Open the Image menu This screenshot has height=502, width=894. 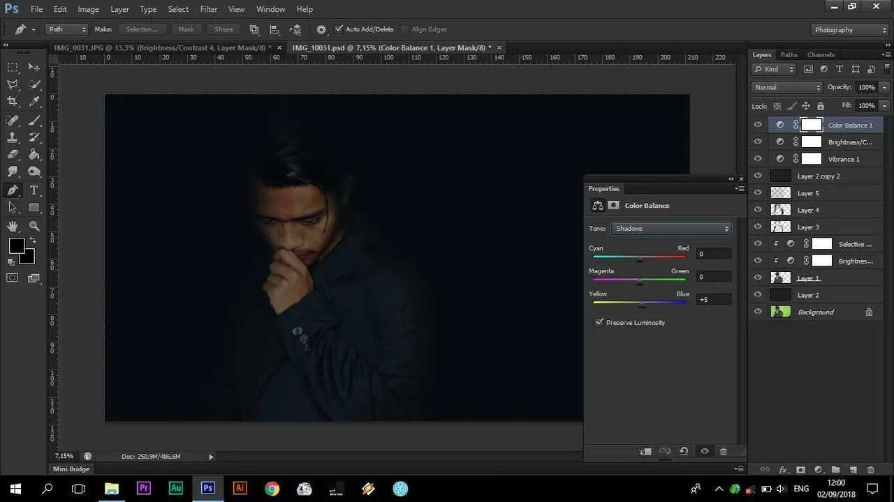[88, 9]
